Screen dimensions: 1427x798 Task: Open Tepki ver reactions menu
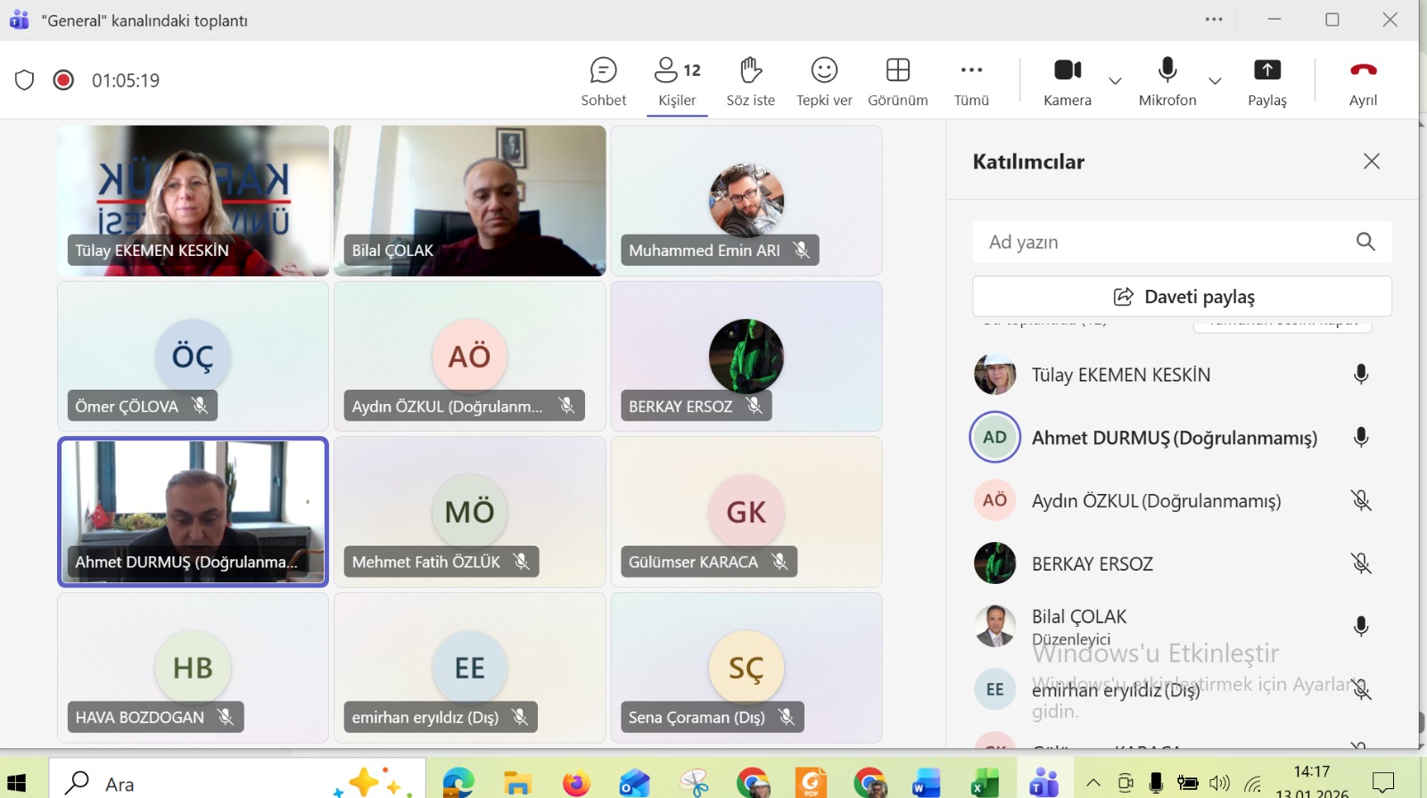[x=824, y=81]
